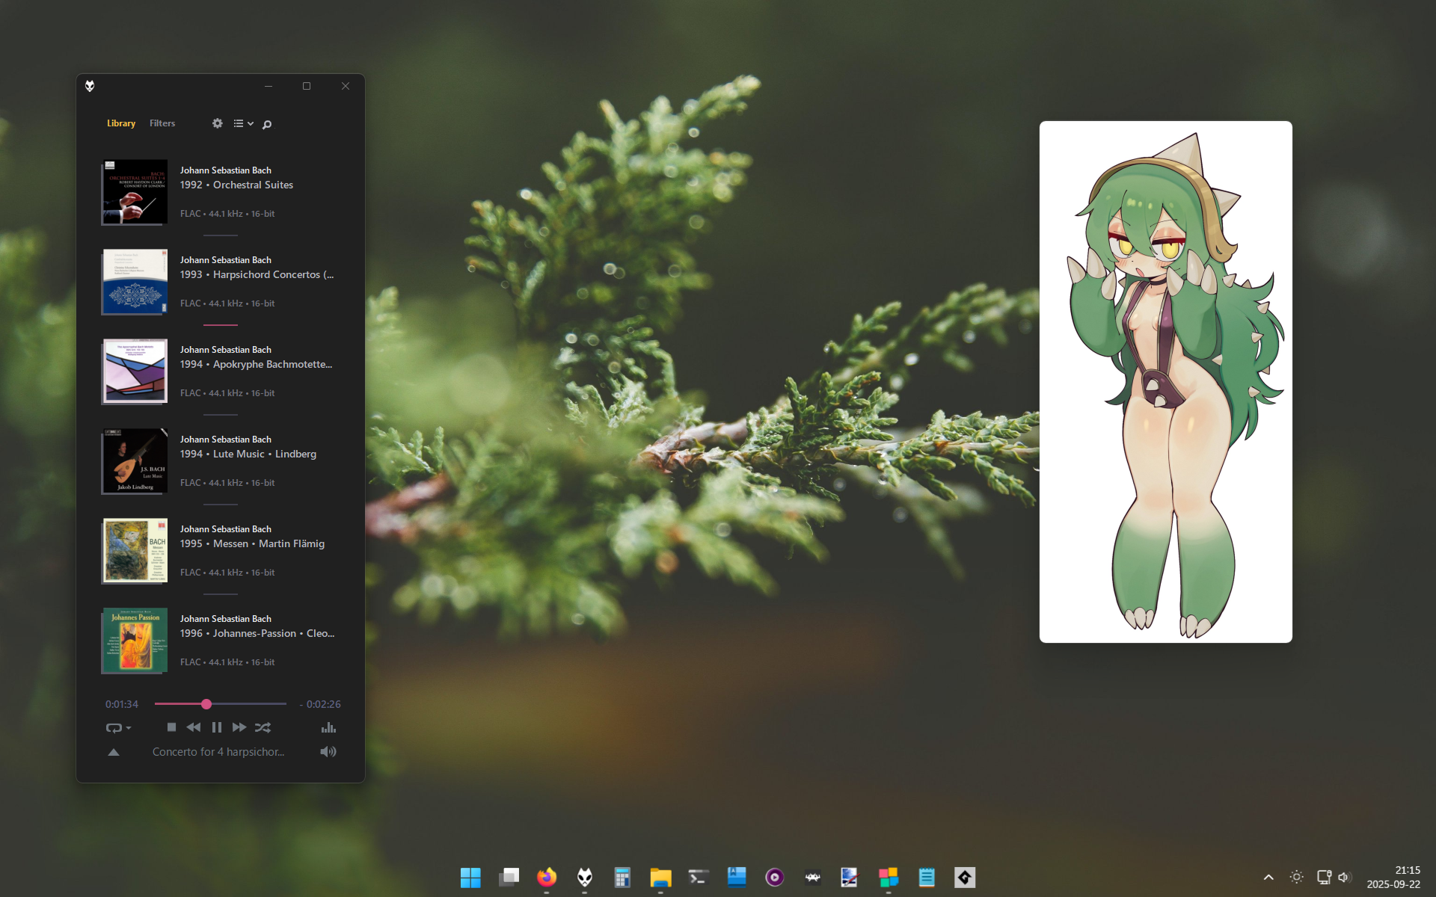1436x897 pixels.
Task: Open foobar2000 main menu alien icon
Action: tap(90, 86)
